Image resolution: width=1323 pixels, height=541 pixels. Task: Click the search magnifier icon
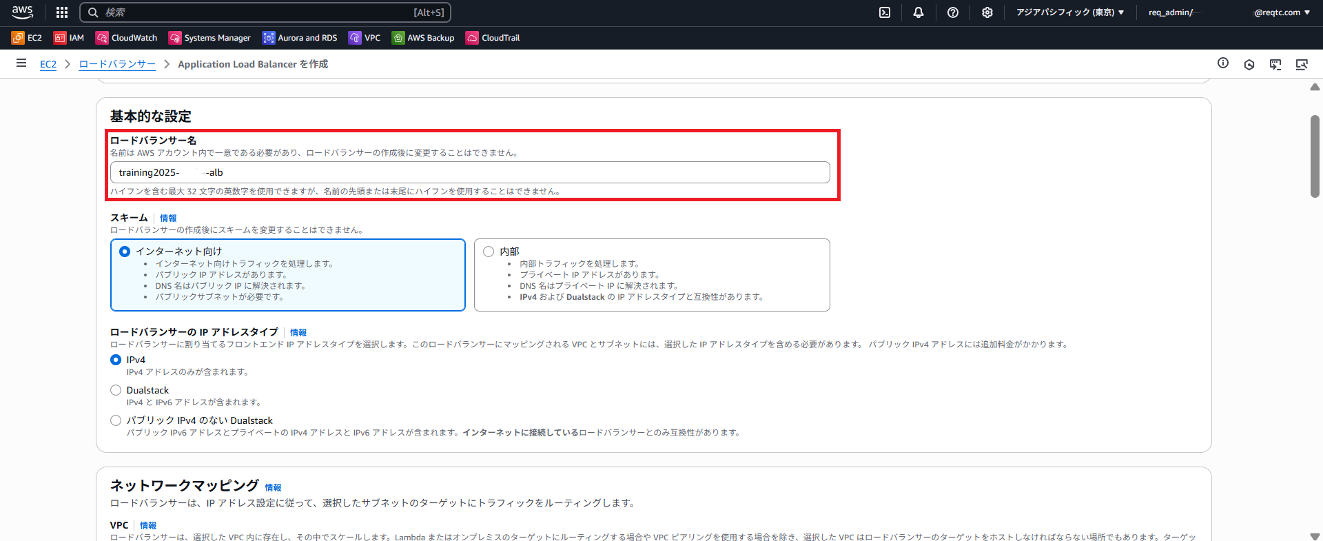(x=93, y=12)
